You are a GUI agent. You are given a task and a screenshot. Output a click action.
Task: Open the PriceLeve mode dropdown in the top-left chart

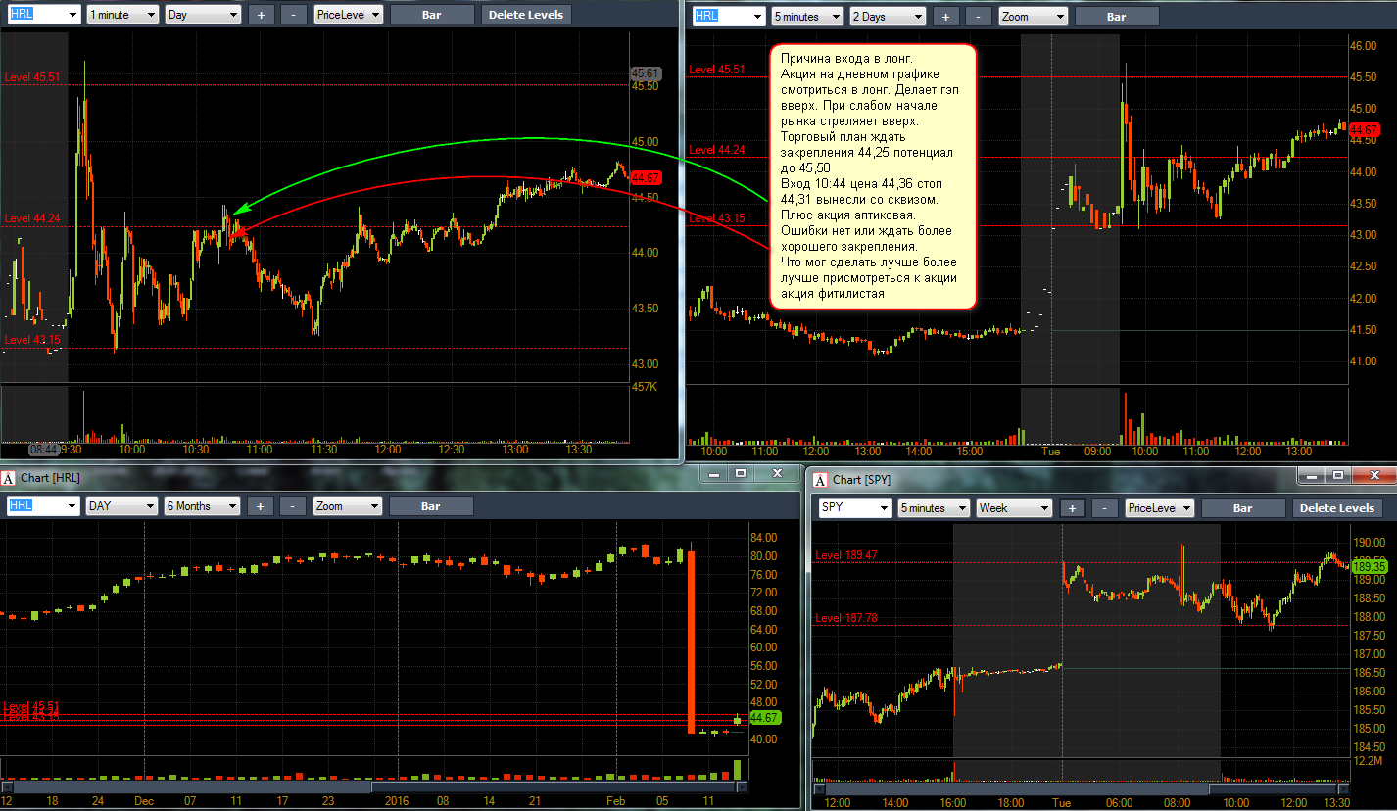[349, 15]
